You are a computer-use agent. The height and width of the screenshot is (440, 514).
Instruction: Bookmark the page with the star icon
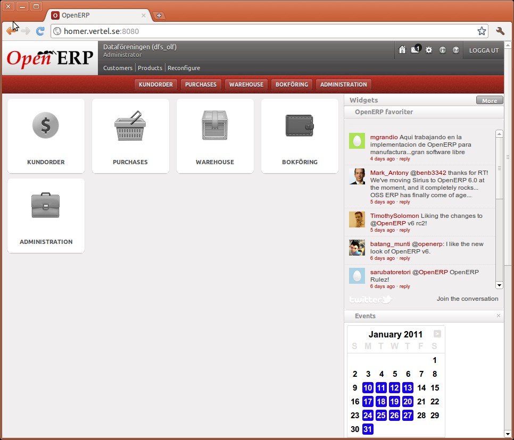(482, 31)
